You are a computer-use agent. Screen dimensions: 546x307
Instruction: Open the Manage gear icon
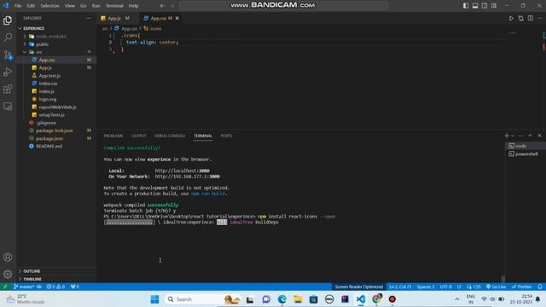pyautogui.click(x=8, y=275)
